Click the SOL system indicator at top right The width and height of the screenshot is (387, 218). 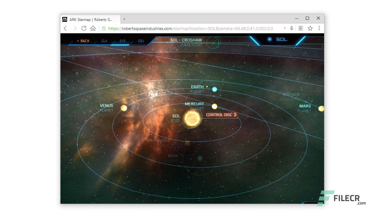(x=278, y=39)
